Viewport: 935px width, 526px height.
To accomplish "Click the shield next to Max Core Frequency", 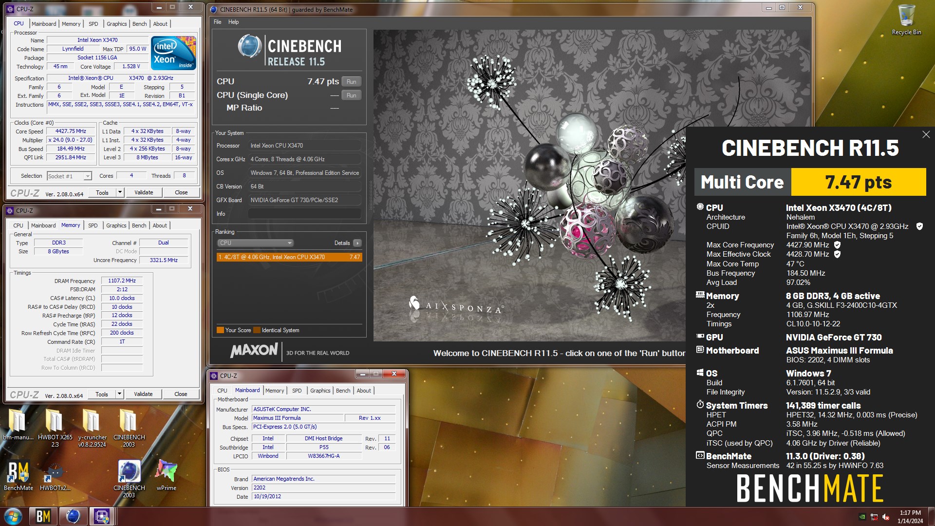I will click(837, 245).
